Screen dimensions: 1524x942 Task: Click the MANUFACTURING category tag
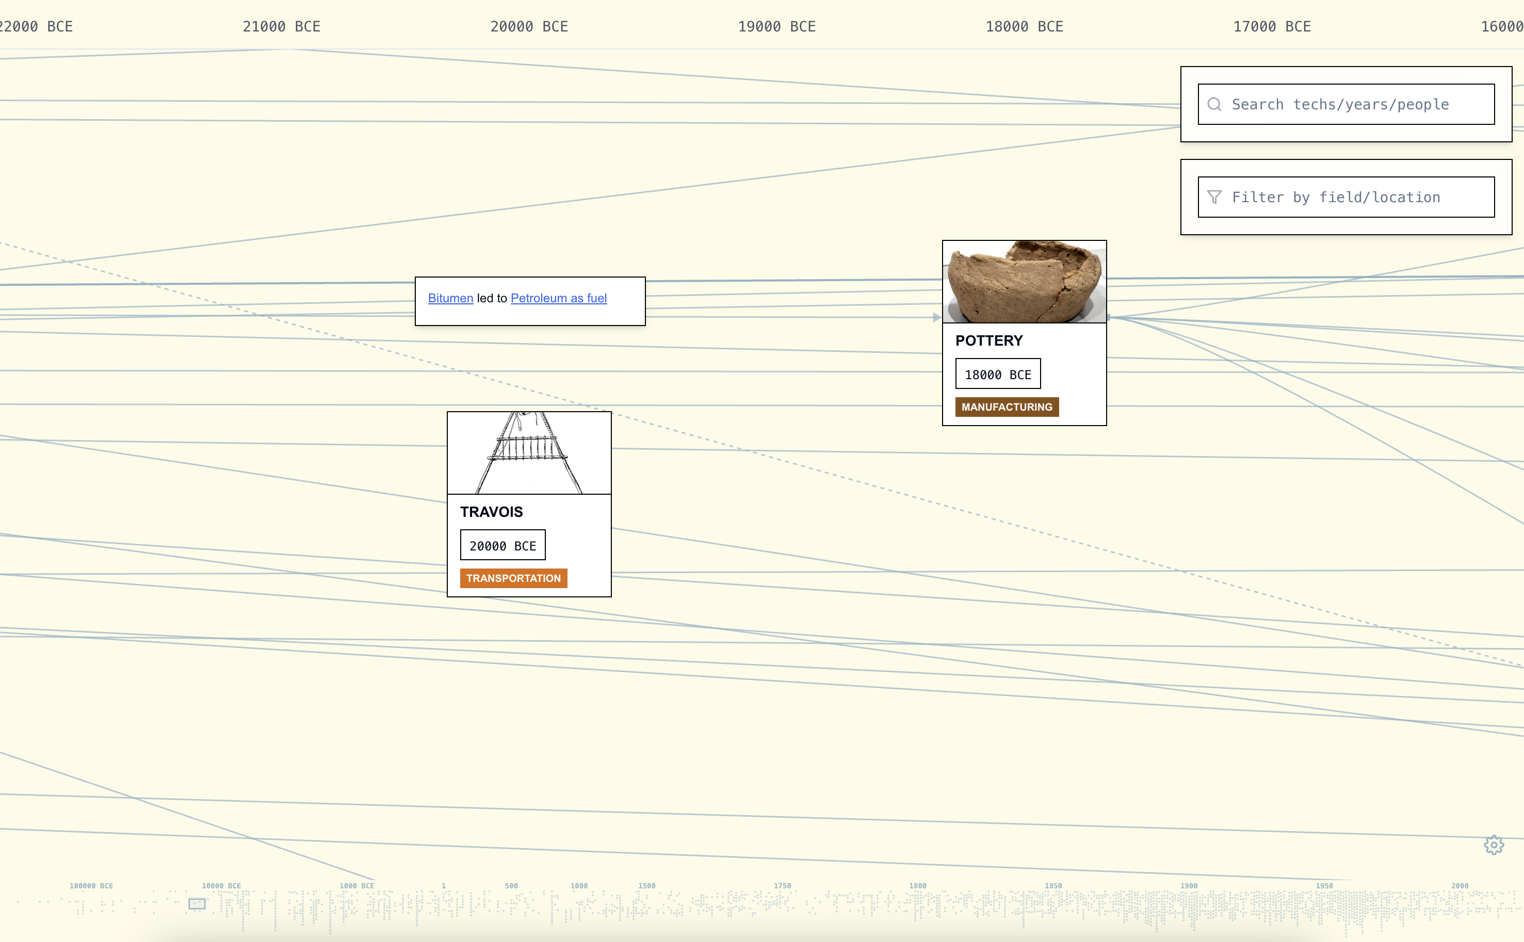1006,407
